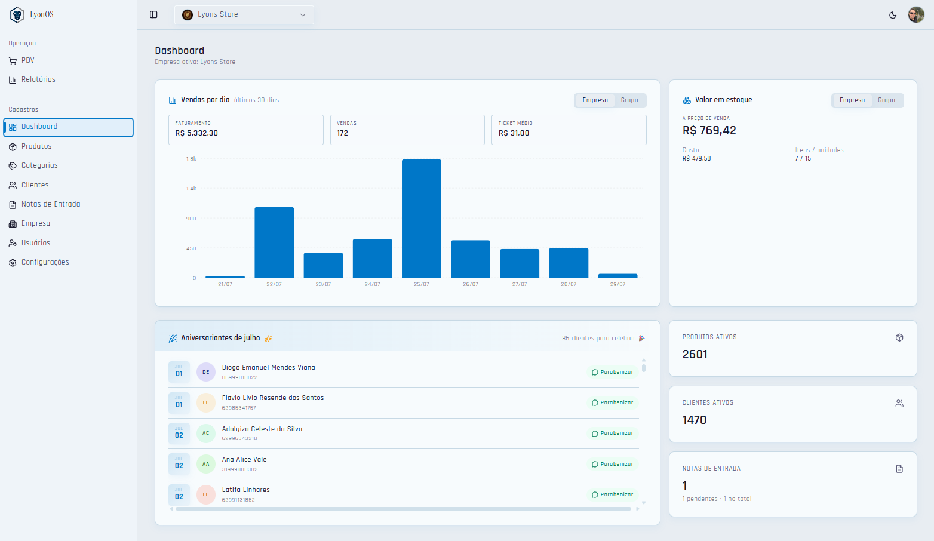Click the birthday list horizontal scrollbar
934x541 pixels.
404,509
